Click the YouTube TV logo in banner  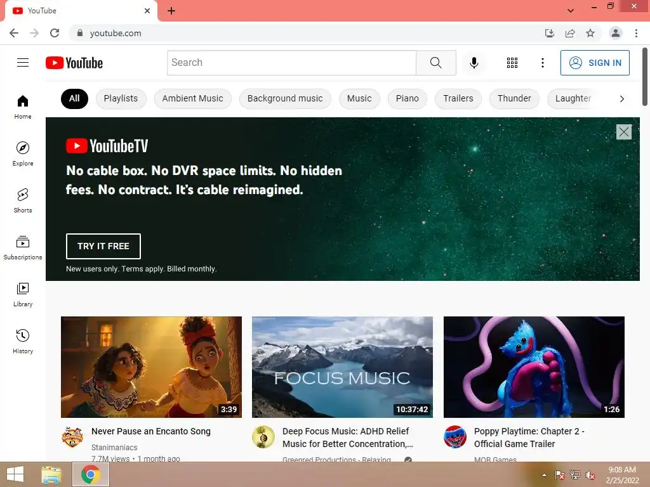pyautogui.click(x=107, y=146)
